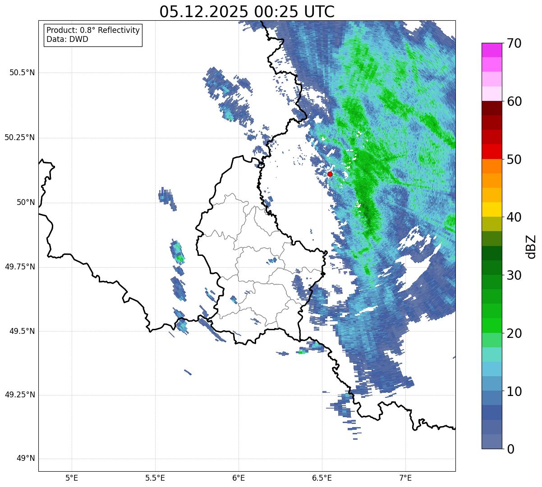
Task: Click the latitude label 49°N
Action: pyautogui.click(x=26, y=459)
